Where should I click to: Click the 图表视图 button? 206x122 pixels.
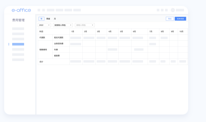click(180, 19)
